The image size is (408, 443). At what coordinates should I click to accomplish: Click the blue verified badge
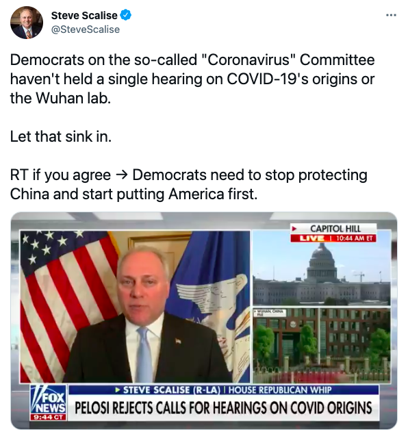[126, 15]
